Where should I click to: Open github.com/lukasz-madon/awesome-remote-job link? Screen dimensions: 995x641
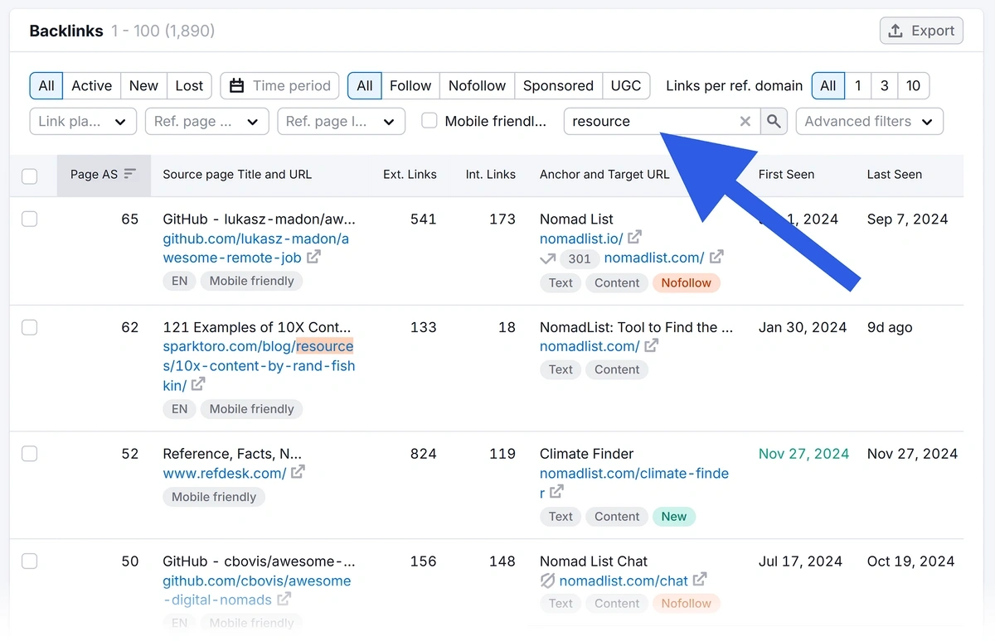[256, 248]
